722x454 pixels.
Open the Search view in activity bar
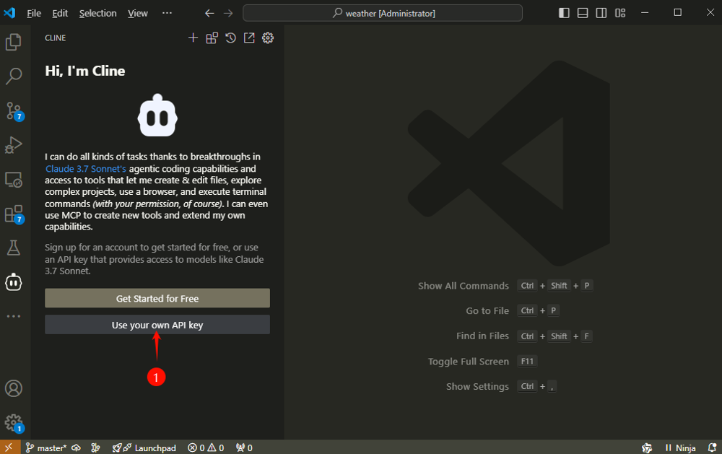(14, 76)
